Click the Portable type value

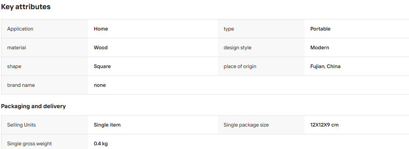coord(320,29)
